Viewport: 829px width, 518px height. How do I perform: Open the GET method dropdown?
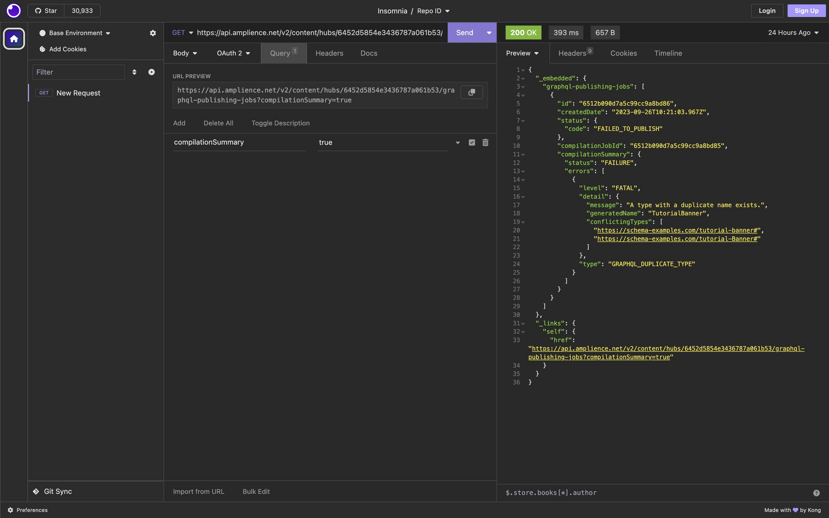[182, 33]
